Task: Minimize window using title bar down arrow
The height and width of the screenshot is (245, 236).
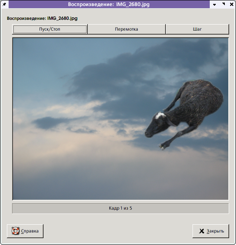Action: [x=214, y=4]
